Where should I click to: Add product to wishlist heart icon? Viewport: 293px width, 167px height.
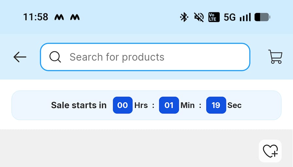270,151
